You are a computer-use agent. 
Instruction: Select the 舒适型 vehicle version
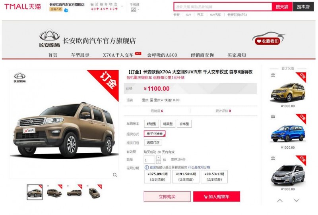pos(151,124)
